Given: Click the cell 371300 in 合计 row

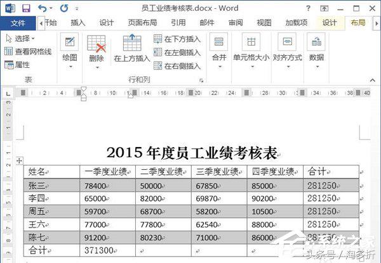Looking at the screenshot, I should click(108, 250).
